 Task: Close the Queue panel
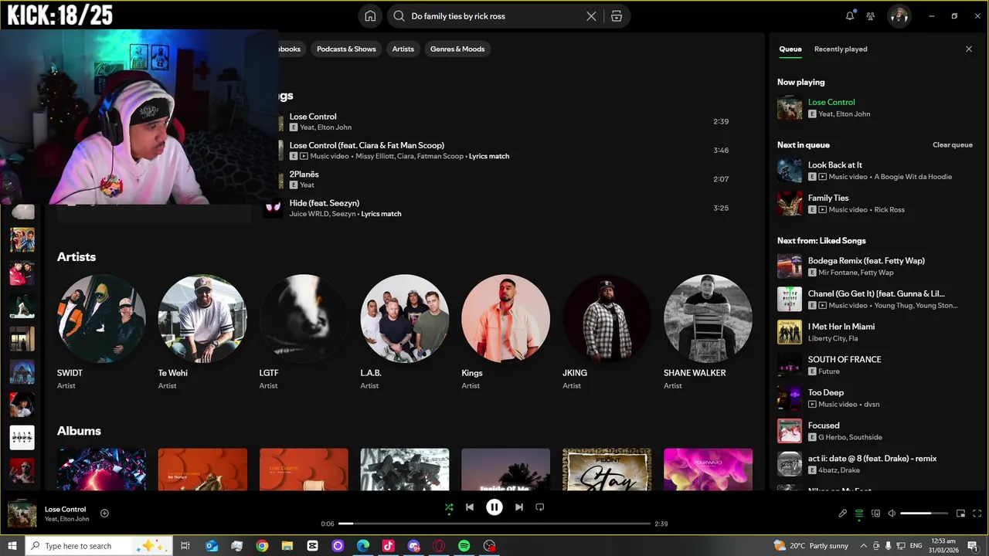969,49
